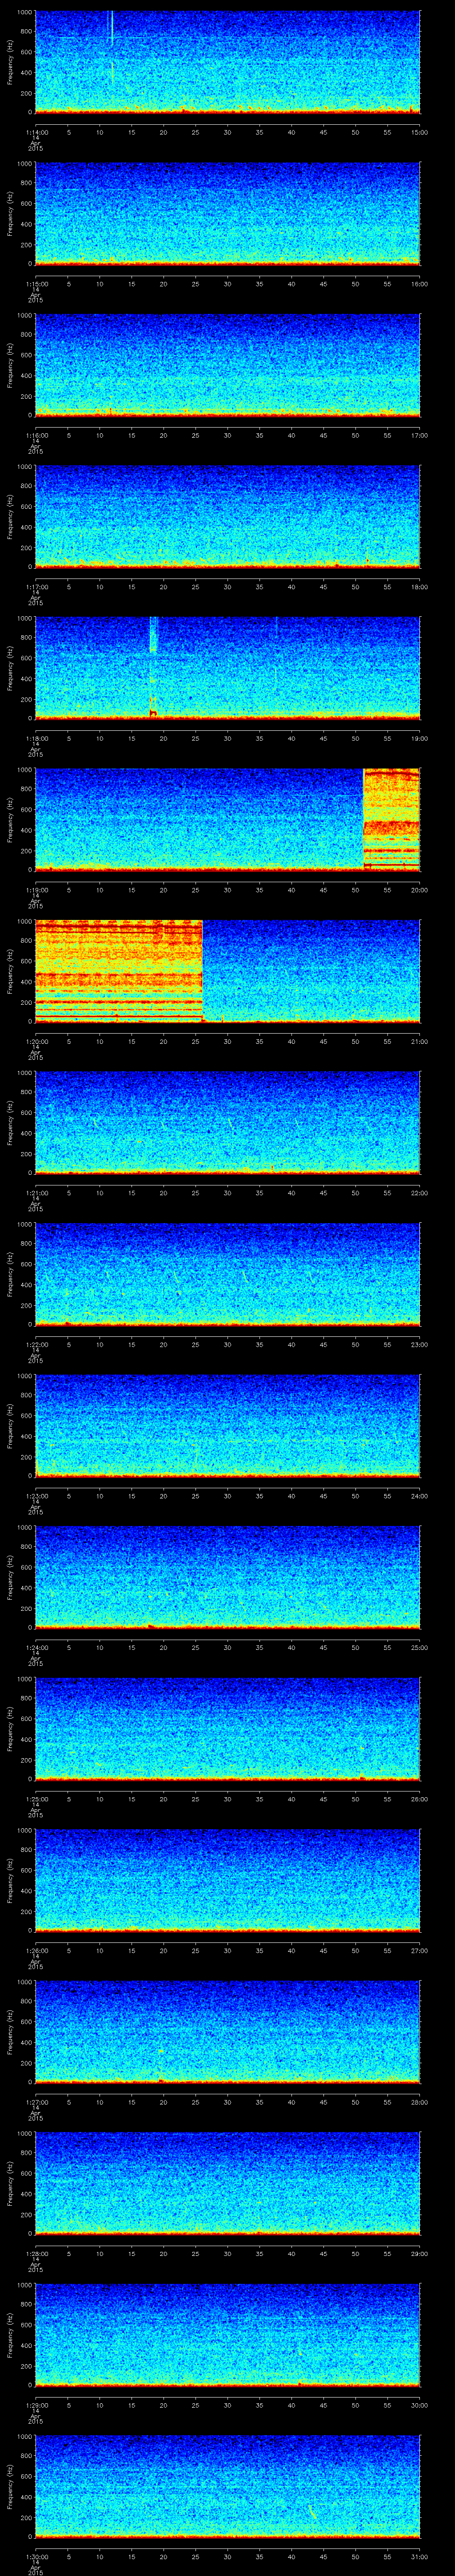The width and height of the screenshot is (455, 2576).
Task: Click the 15:00 end label of the first spectrogram
Action: point(420,132)
